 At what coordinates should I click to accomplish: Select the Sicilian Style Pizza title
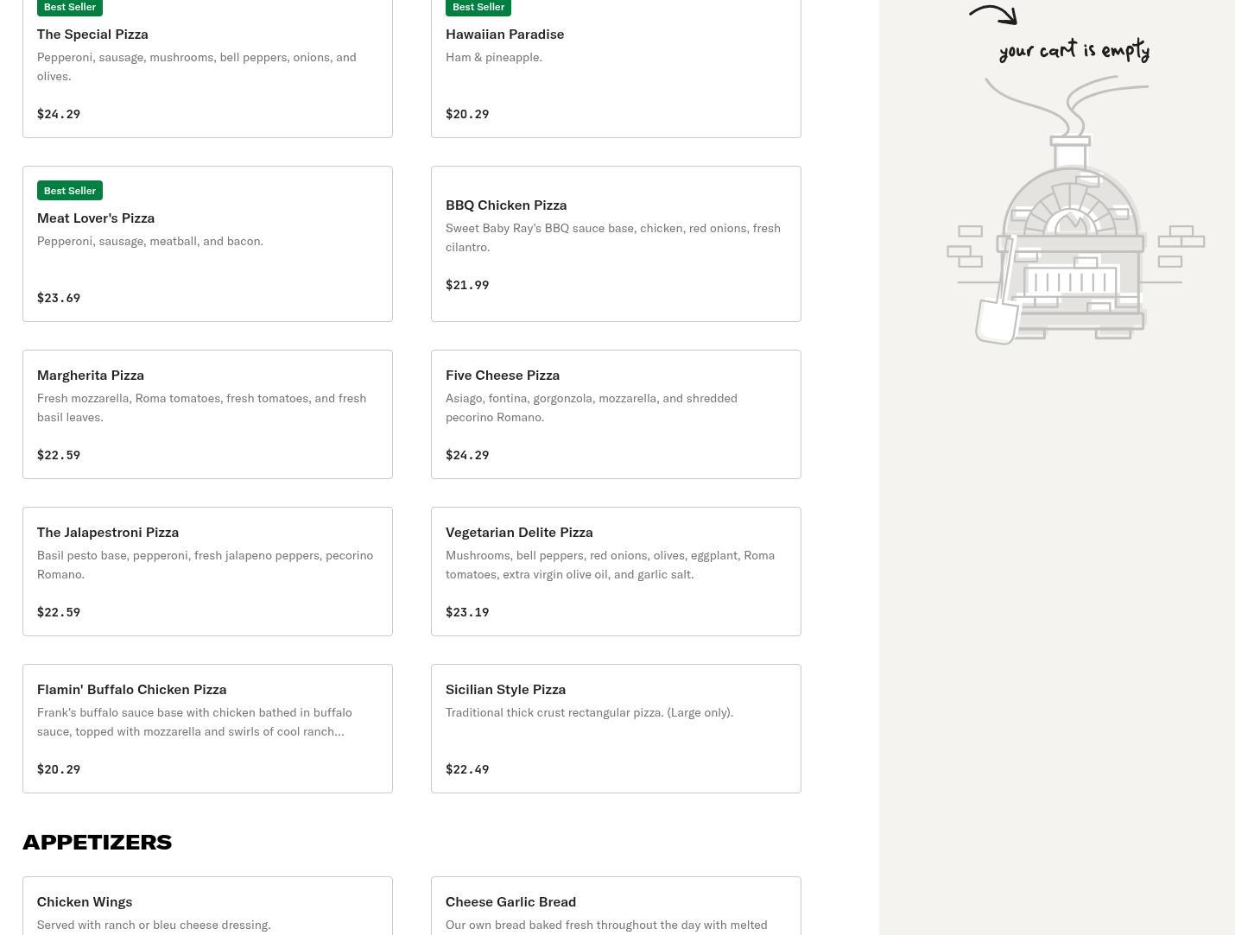click(505, 689)
